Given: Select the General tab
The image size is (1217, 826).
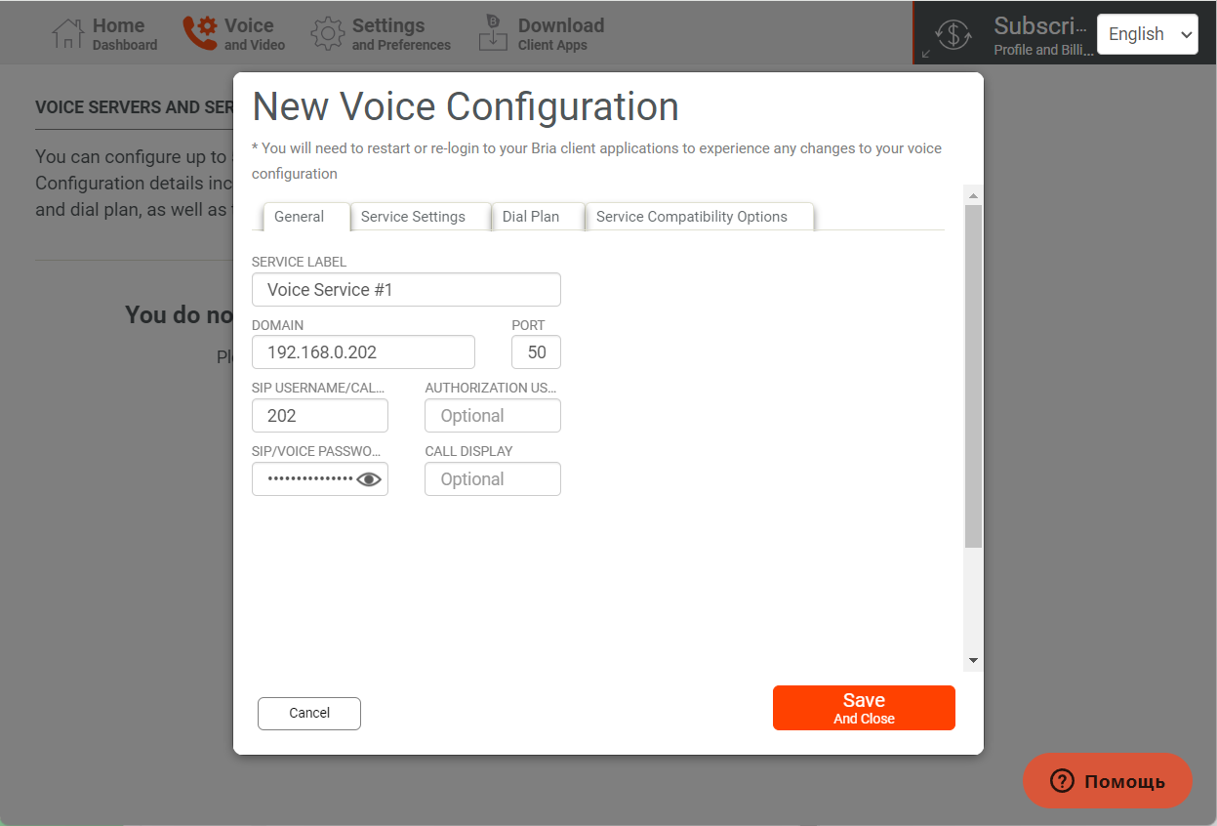Looking at the screenshot, I should coord(299,217).
